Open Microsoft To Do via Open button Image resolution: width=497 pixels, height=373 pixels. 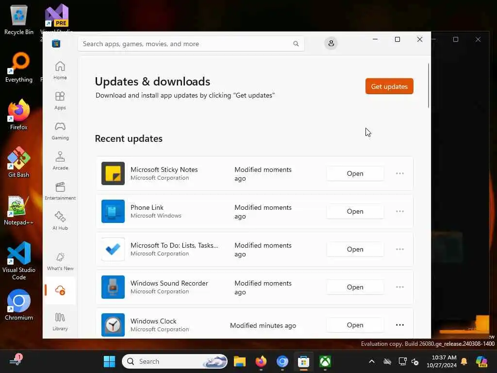coord(355,249)
